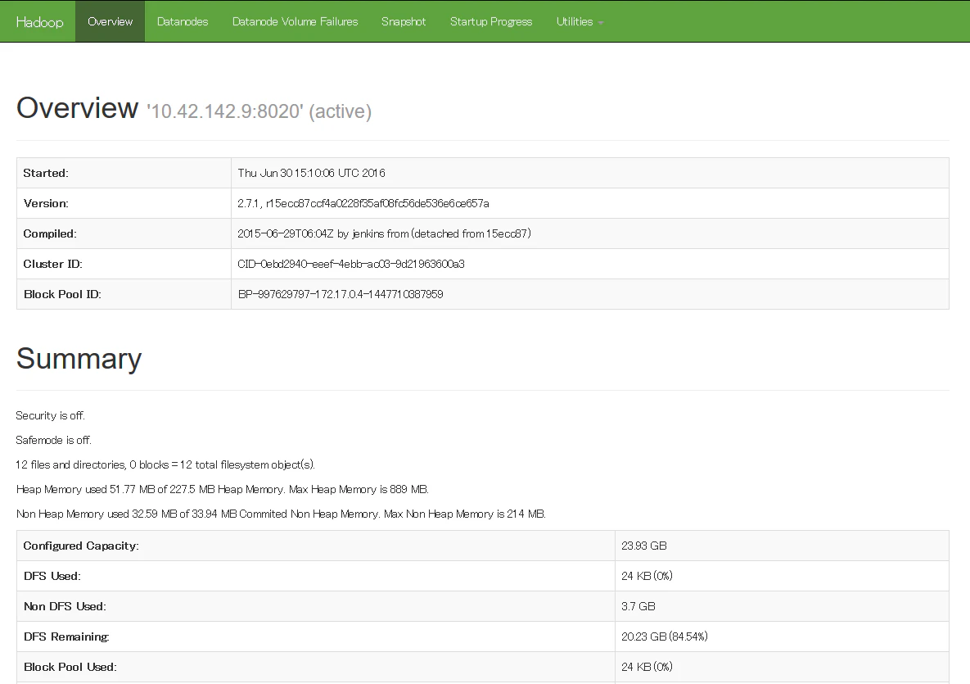This screenshot has width=970, height=684.
Task: Click the files and directories count line
Action: 165,464
